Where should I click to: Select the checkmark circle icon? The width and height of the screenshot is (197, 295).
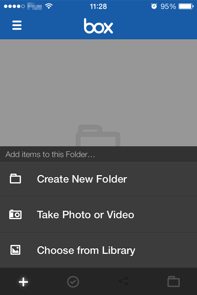pyautogui.click(x=73, y=282)
